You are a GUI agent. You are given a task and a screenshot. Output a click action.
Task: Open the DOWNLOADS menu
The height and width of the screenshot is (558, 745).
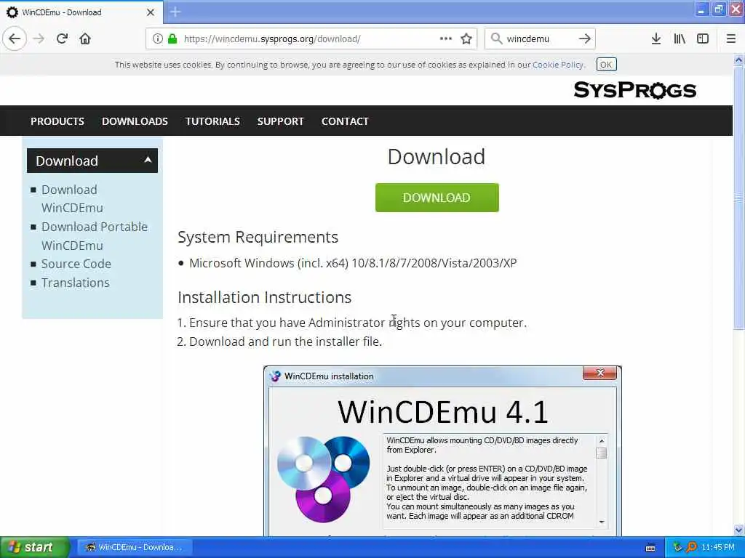pos(135,121)
